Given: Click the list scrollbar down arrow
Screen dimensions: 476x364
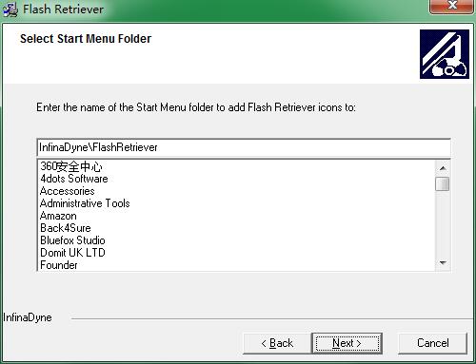Looking at the screenshot, I should pyautogui.click(x=443, y=262).
